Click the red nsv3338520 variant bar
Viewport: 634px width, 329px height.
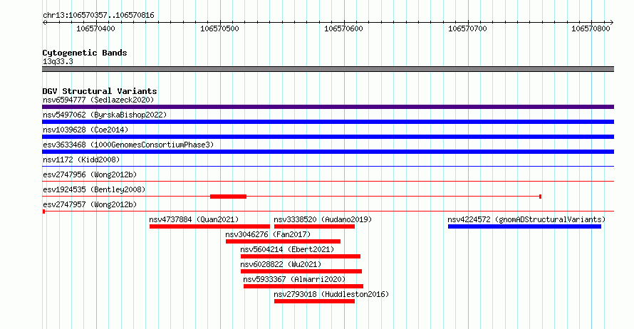click(x=314, y=226)
